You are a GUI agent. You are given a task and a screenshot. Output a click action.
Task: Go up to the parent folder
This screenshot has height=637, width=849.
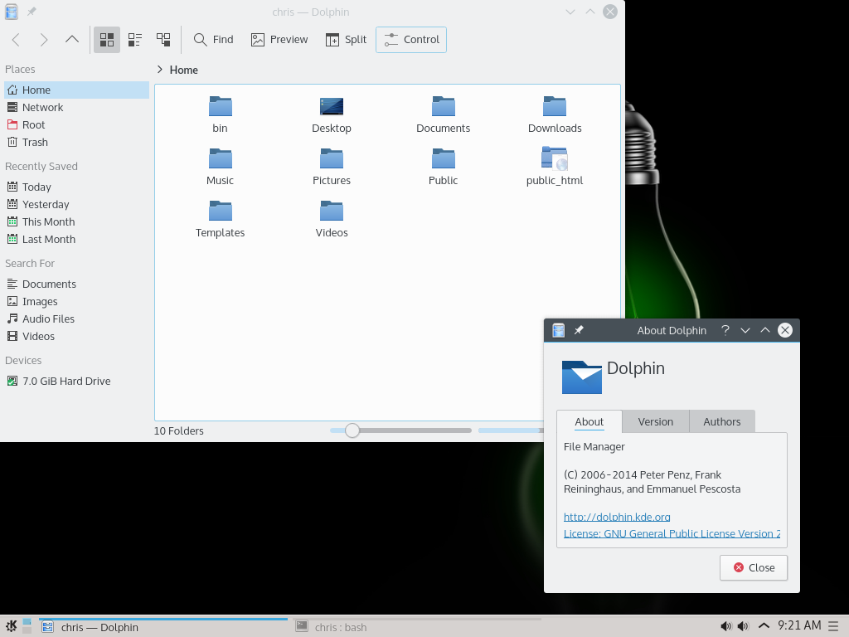tap(72, 40)
